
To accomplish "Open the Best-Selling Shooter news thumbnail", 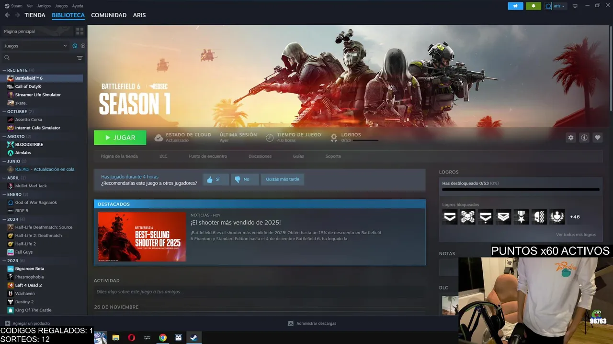I will [x=142, y=236].
